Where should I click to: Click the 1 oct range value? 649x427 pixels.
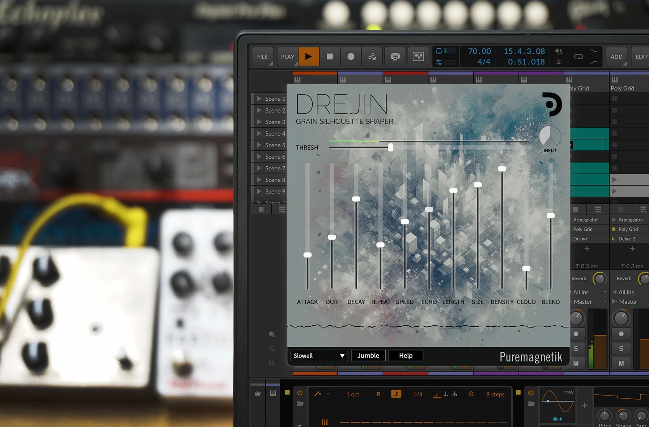pyautogui.click(x=353, y=394)
